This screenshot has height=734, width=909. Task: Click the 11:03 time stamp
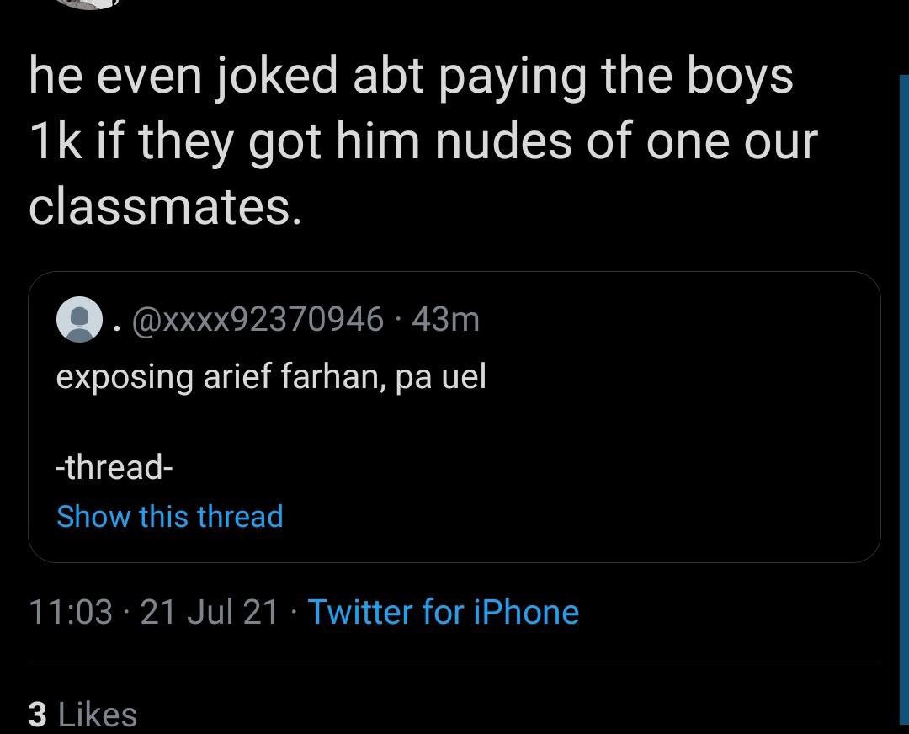70,612
